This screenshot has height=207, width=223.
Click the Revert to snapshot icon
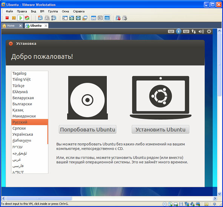point(47,18)
